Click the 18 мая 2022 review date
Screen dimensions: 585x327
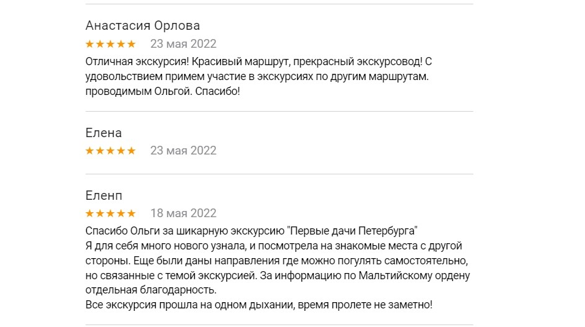coord(183,213)
